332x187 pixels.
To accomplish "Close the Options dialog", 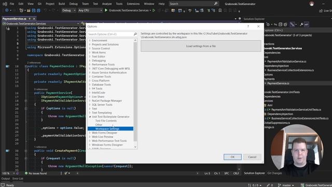I will [258, 26].
